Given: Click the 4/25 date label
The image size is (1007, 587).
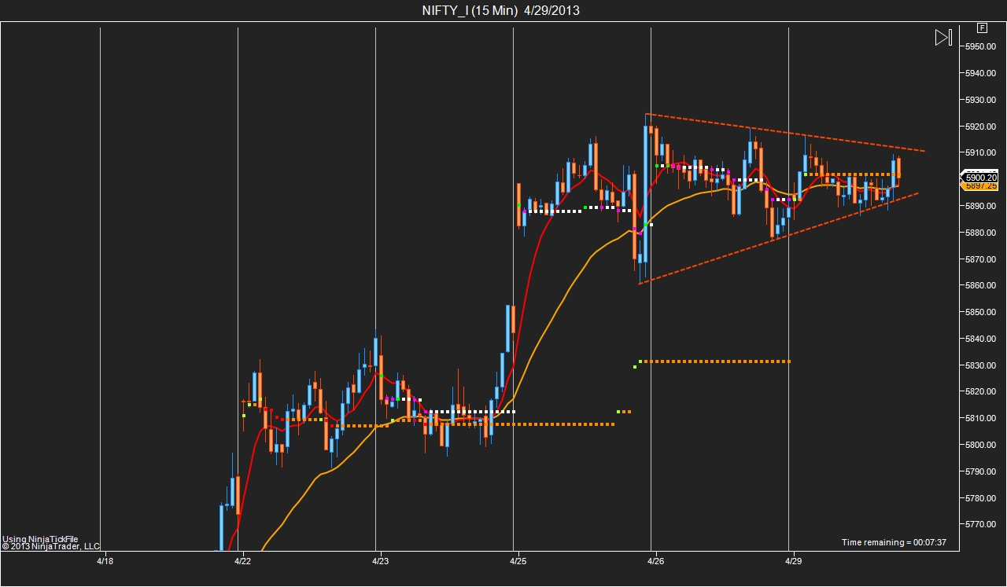Looking at the screenshot, I should [518, 562].
